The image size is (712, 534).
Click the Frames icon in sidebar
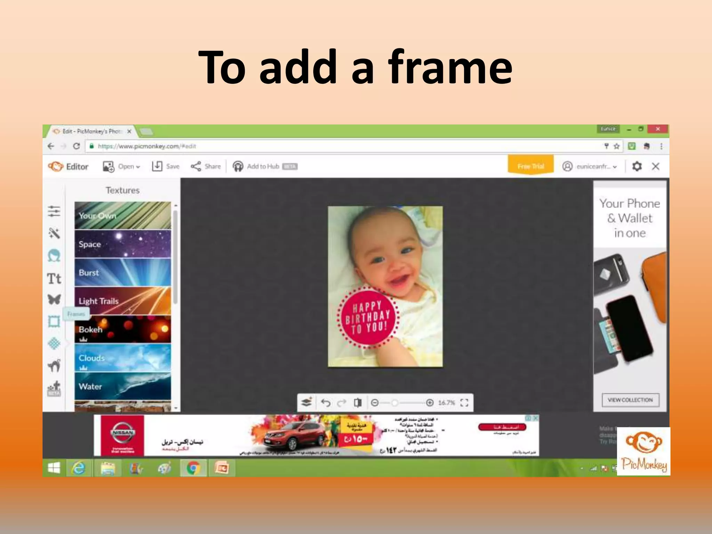pyautogui.click(x=54, y=322)
